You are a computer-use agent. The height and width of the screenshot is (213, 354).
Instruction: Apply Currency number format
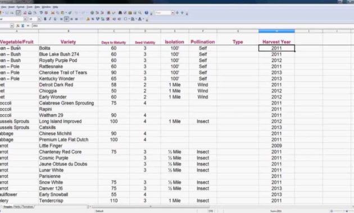(88, 19)
